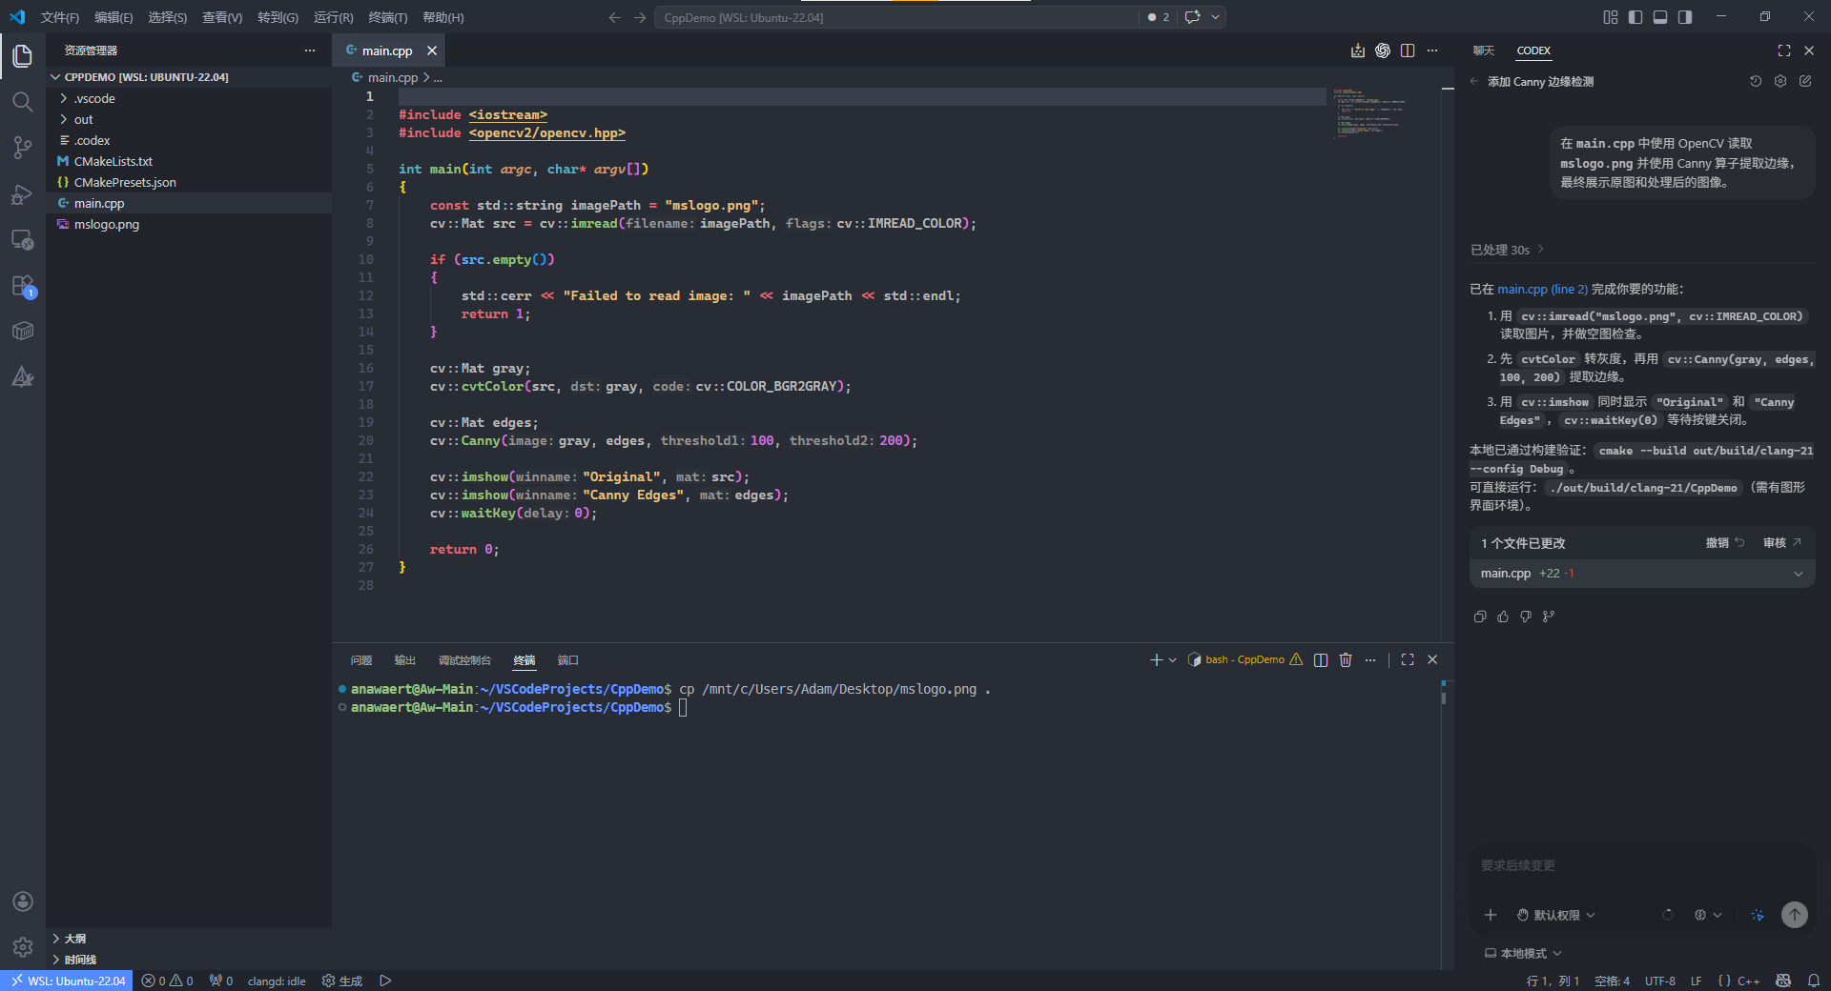Click the thumbs up feedback icon
Image resolution: width=1831 pixels, height=991 pixels.
(x=1503, y=617)
